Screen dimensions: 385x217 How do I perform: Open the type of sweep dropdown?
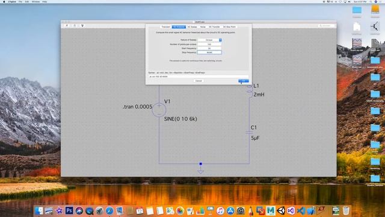pyautogui.click(x=210, y=40)
